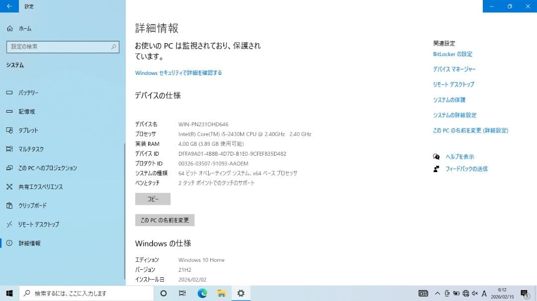Click the battery tray icon
This screenshot has width=537, height=301.
tap(456, 293)
